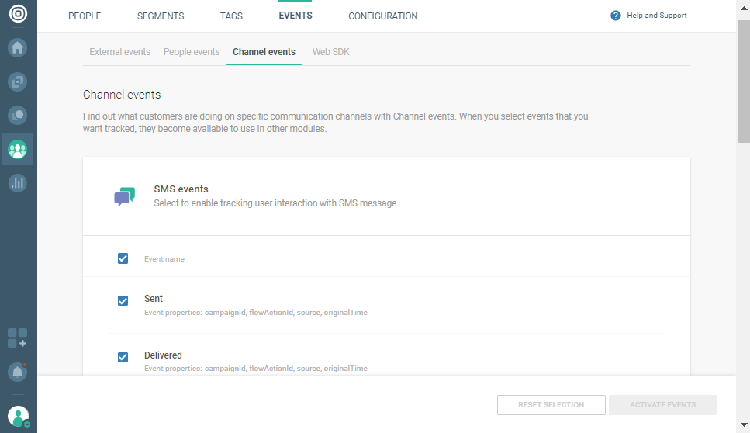Open the notifications bell icon

(x=18, y=372)
